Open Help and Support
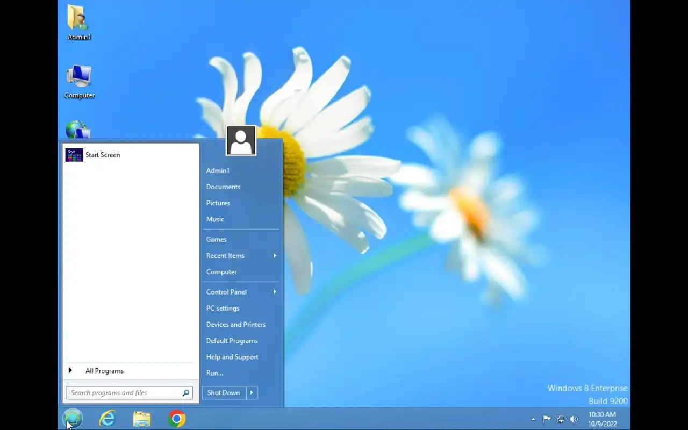 click(232, 357)
